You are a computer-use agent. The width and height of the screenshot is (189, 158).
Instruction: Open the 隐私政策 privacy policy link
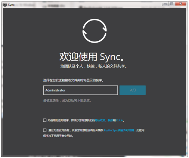(100, 120)
